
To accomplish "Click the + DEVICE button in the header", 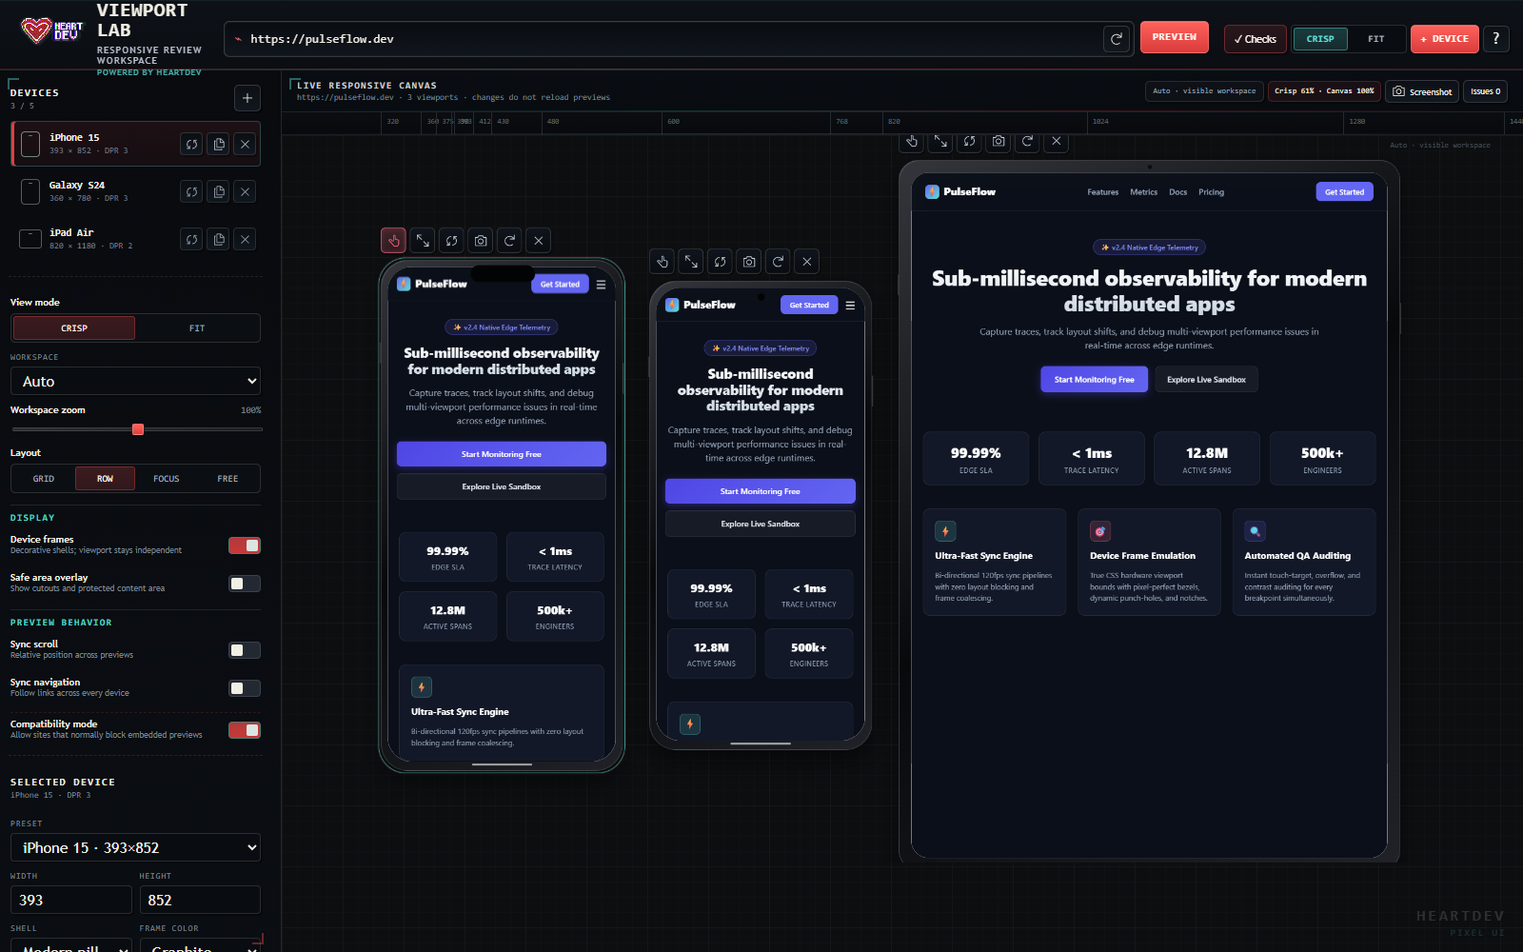I will (x=1445, y=39).
